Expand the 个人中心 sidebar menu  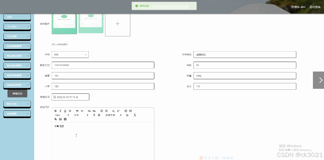coord(17,27)
